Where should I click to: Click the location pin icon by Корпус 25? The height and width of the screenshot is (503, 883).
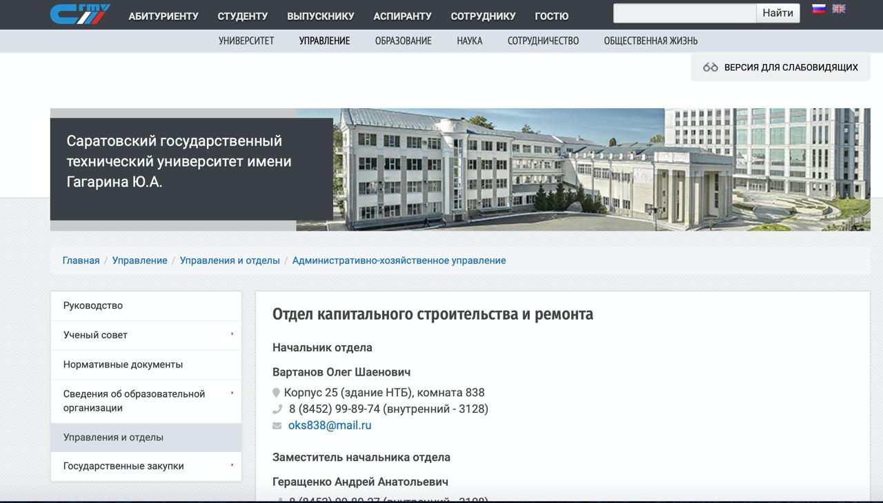tap(277, 393)
